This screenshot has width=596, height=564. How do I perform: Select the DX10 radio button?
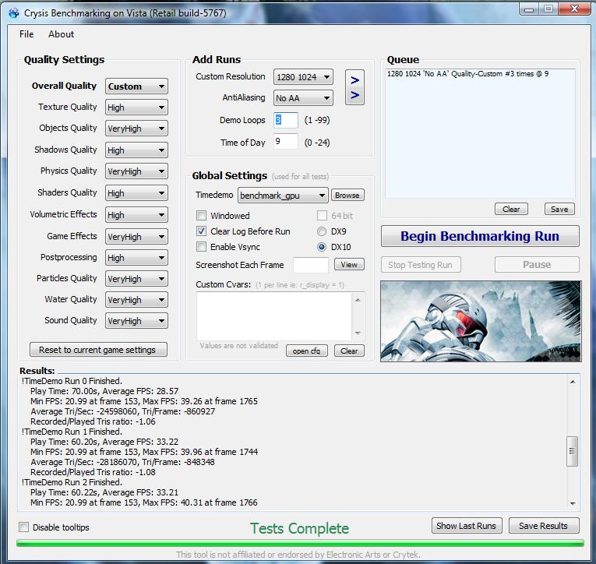322,247
